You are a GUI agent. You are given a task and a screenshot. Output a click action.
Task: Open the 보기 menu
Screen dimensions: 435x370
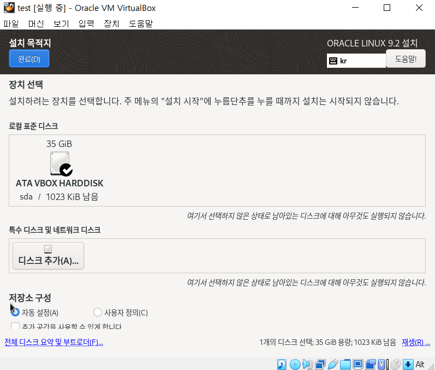click(x=61, y=24)
